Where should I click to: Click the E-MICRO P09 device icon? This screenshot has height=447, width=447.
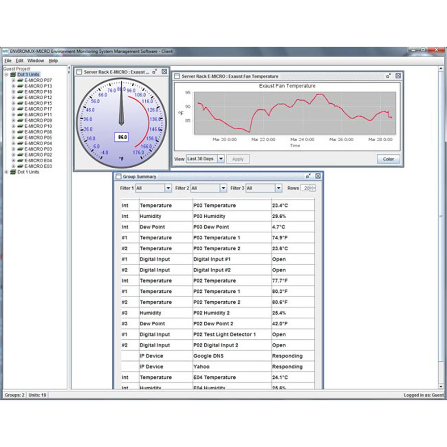pos(20,120)
